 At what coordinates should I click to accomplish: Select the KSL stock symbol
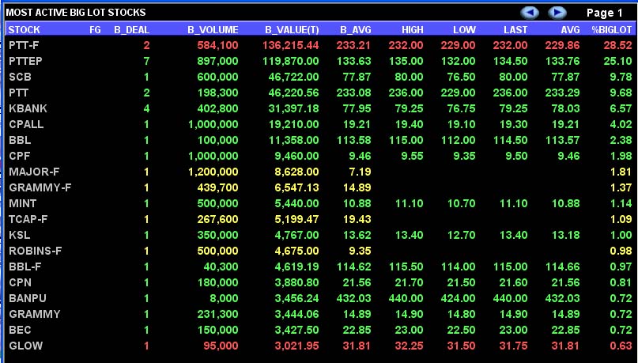[19, 235]
